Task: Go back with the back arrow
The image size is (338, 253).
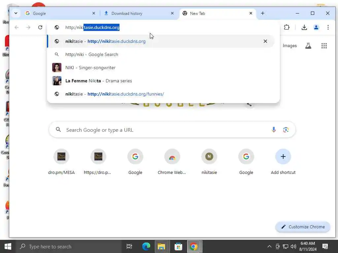Action: (17, 27)
